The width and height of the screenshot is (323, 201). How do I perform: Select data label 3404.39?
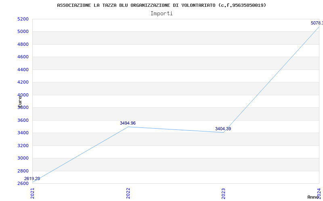click(x=223, y=129)
